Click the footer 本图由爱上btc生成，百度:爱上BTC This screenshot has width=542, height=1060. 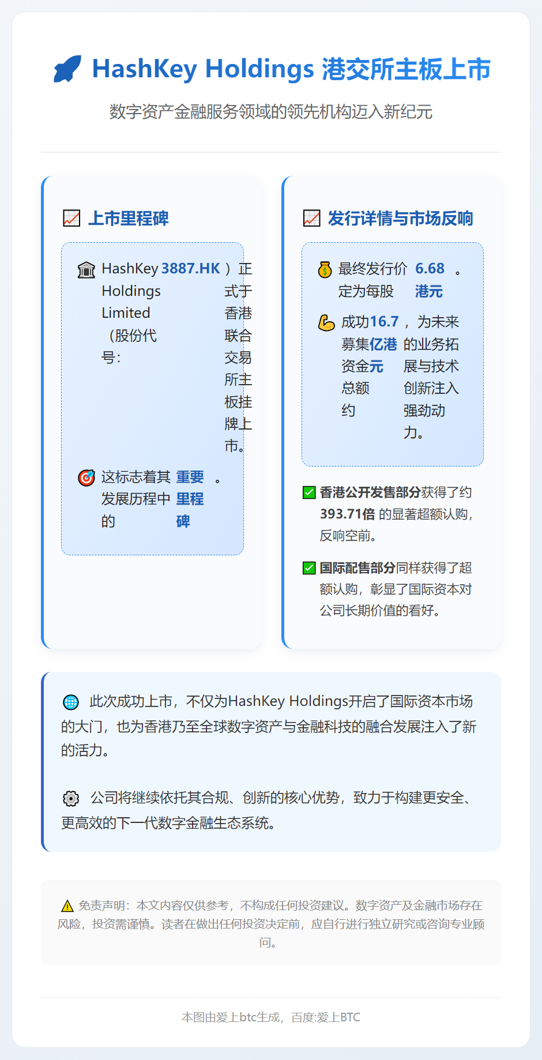coord(271,1017)
